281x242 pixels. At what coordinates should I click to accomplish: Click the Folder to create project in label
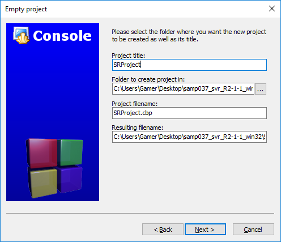tap(148, 79)
